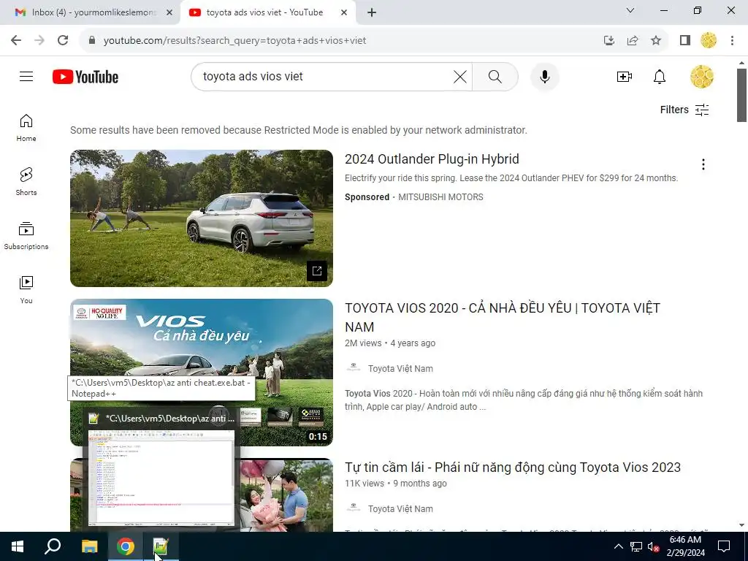Open the muted volume tray icon
Image resolution: width=748 pixels, height=561 pixels.
coord(653,546)
